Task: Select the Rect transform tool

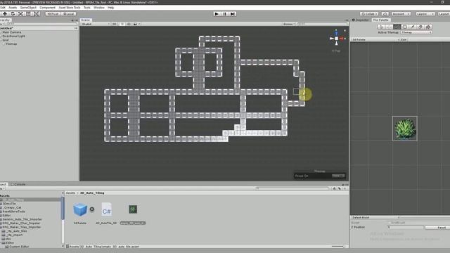Action: point(28,13)
